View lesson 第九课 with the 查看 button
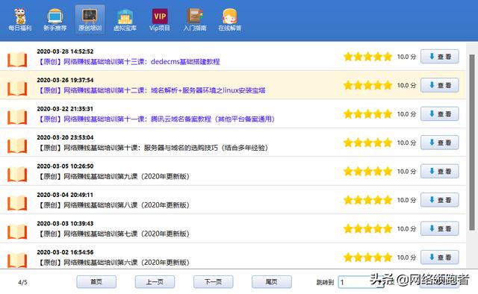The image size is (478, 294). click(x=440, y=171)
